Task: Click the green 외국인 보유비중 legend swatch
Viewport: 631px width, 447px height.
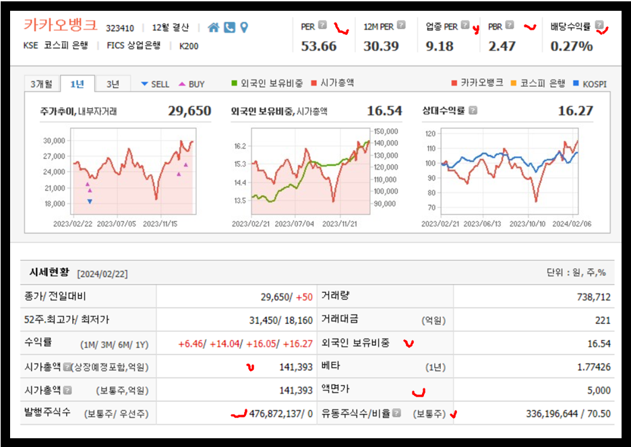Action: coord(234,83)
